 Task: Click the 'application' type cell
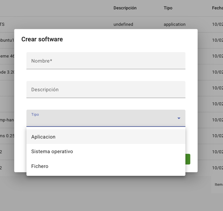click(x=175, y=24)
